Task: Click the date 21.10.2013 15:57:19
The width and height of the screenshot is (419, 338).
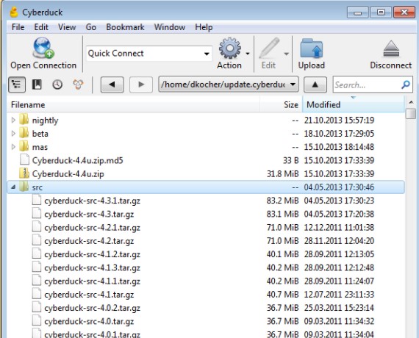Action: click(x=339, y=121)
